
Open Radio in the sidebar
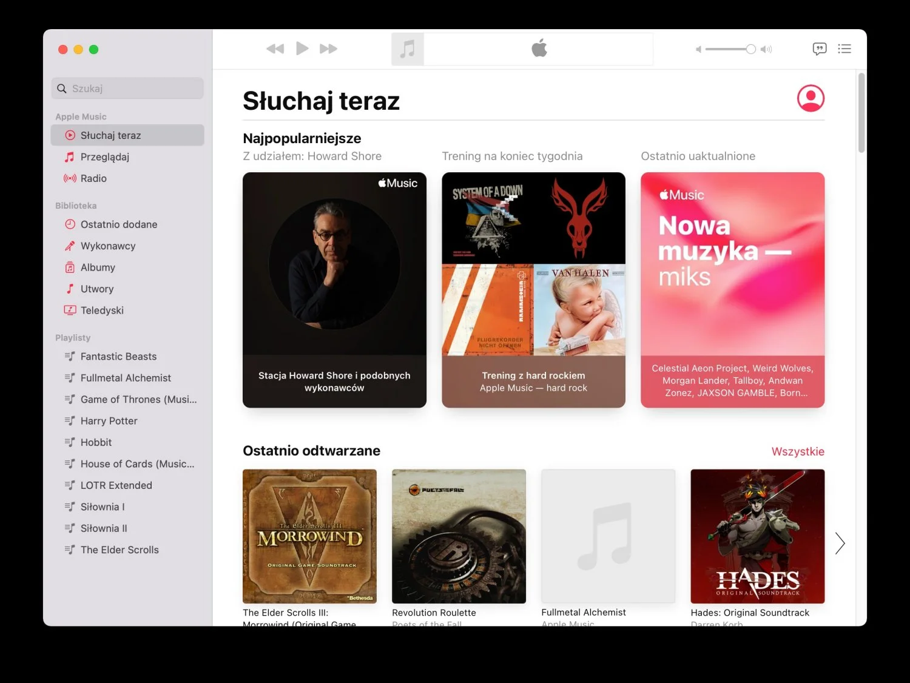click(127, 178)
